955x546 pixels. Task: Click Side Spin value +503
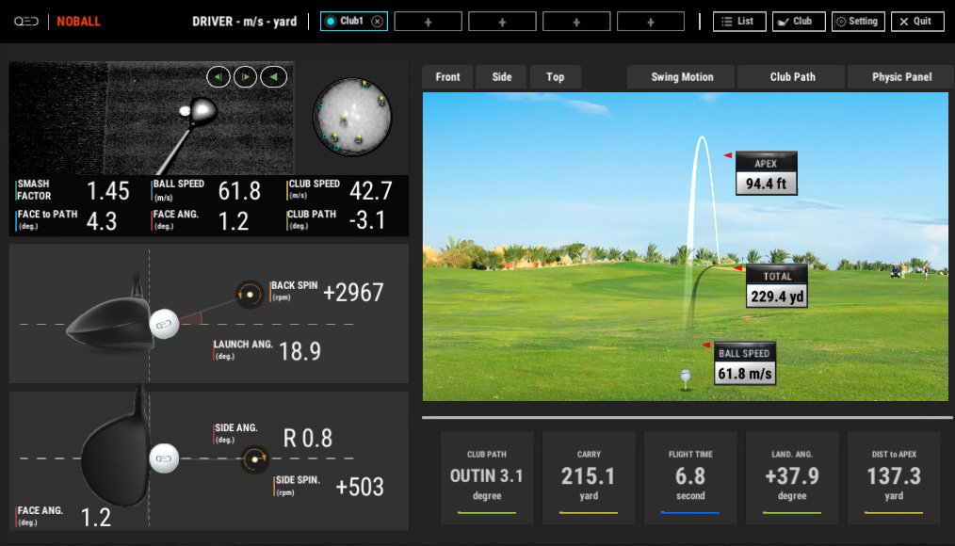click(360, 487)
